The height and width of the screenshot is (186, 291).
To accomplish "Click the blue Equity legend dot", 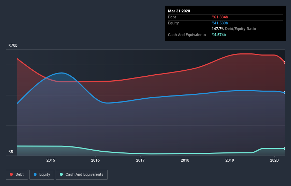I will click(x=35, y=174).
